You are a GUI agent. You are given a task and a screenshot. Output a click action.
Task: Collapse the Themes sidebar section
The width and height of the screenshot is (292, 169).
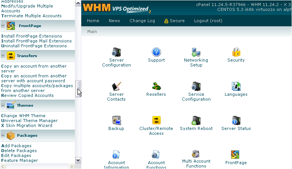point(3,105)
